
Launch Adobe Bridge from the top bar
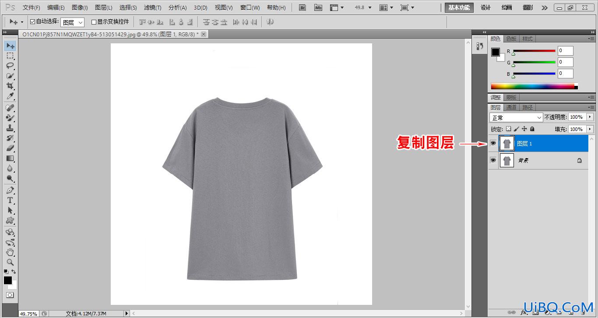[303, 7]
